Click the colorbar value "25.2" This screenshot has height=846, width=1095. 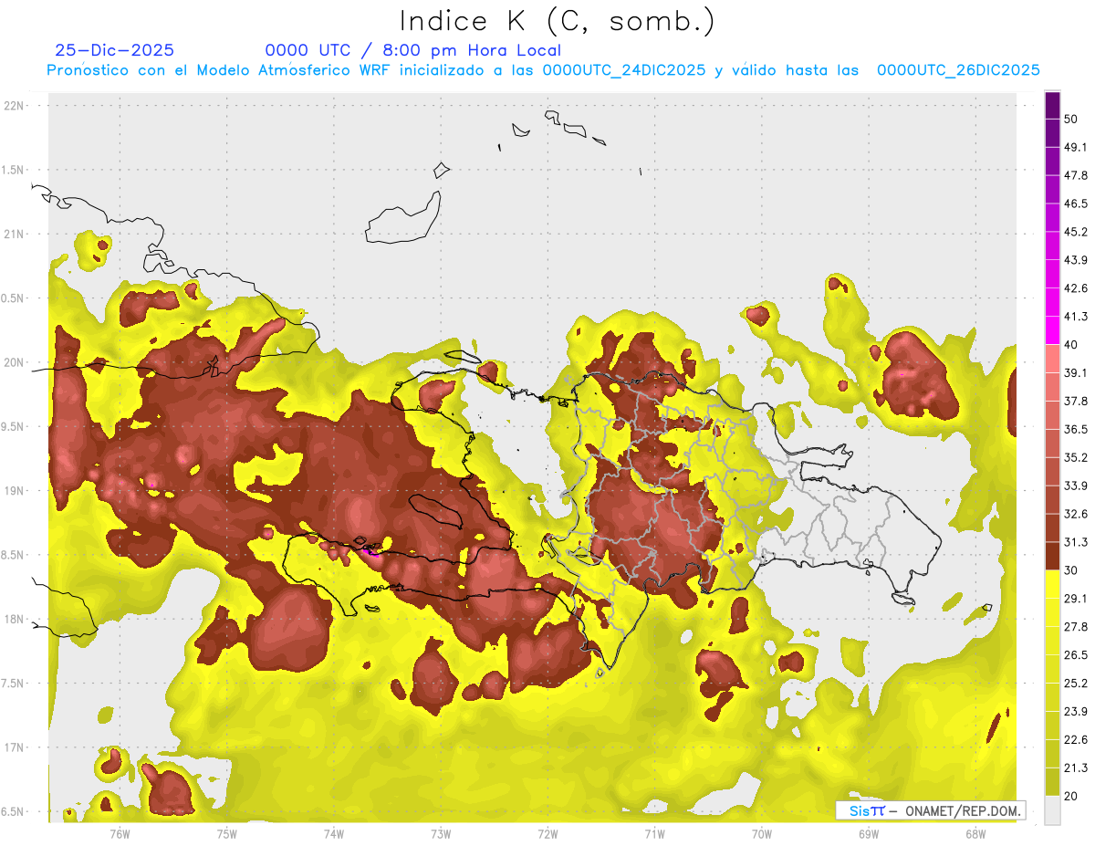click(x=1076, y=683)
